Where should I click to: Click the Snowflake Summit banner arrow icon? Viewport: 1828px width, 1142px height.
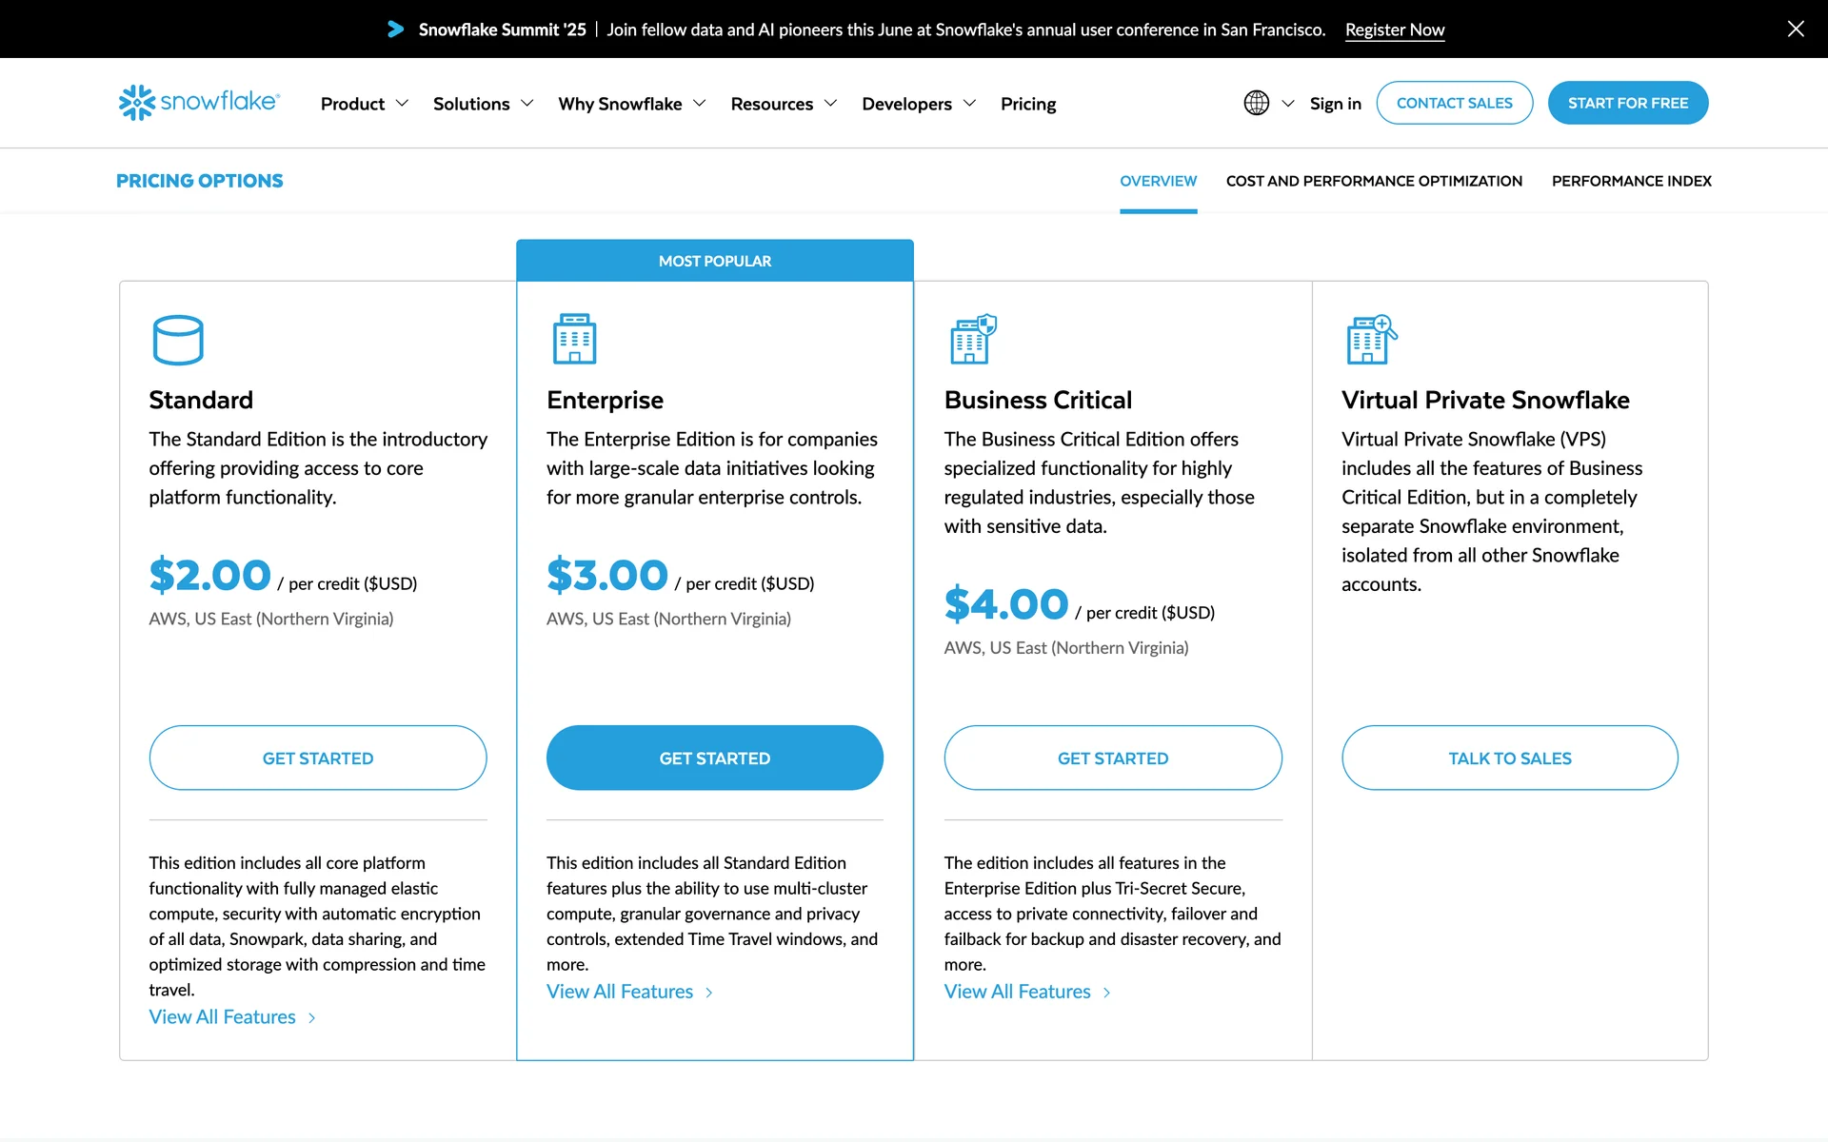point(395,30)
